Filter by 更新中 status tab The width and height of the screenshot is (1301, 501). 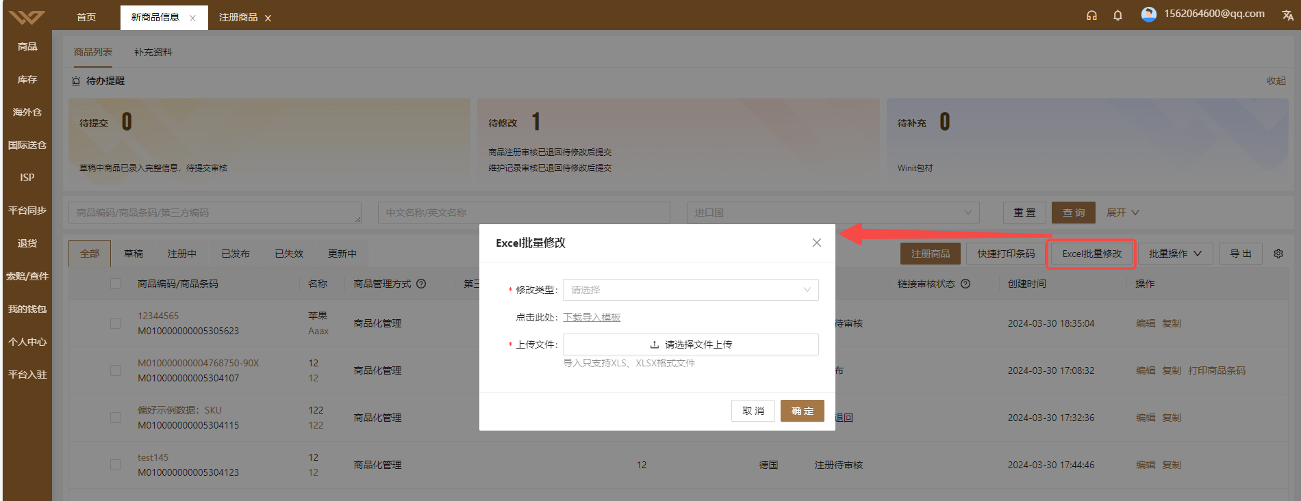point(342,254)
